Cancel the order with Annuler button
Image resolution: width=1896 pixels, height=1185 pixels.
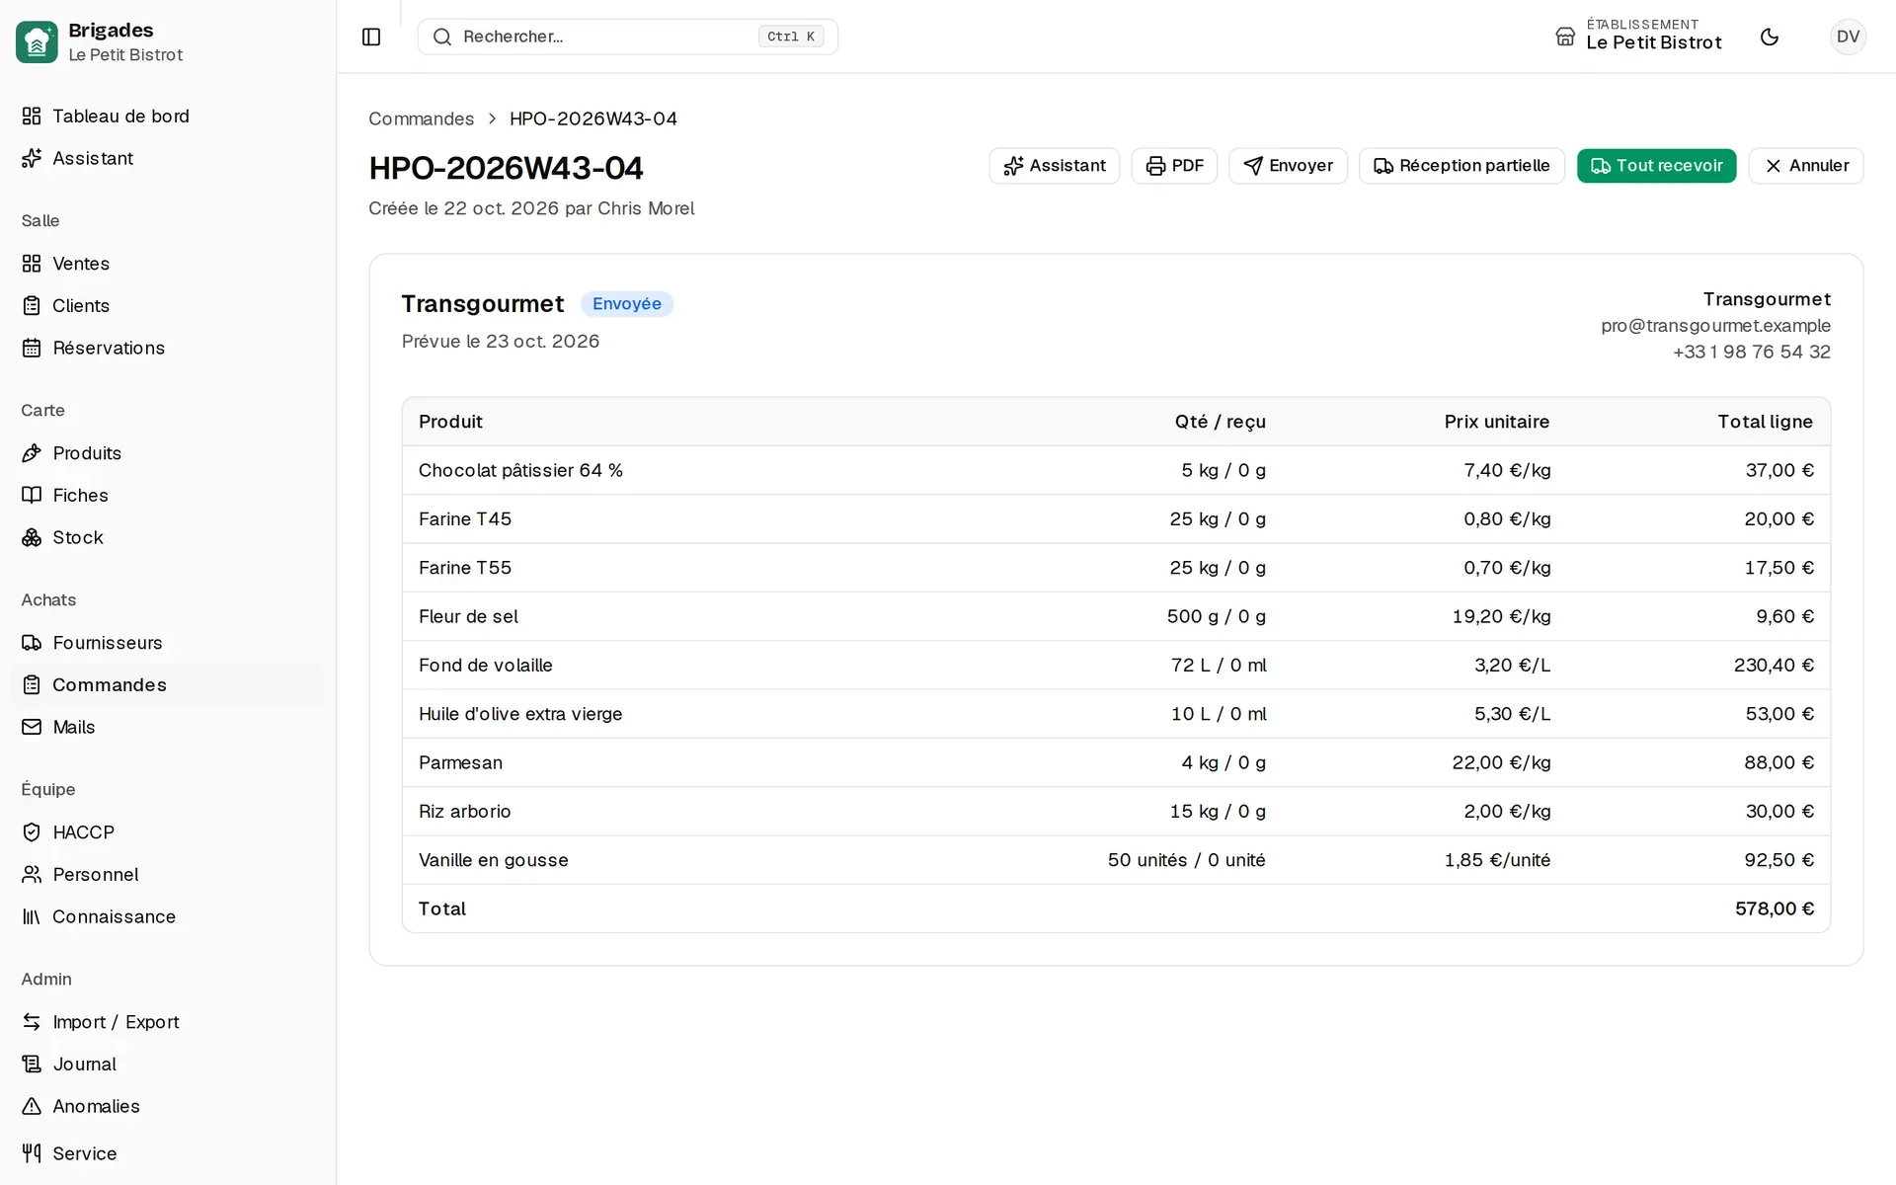pos(1806,166)
